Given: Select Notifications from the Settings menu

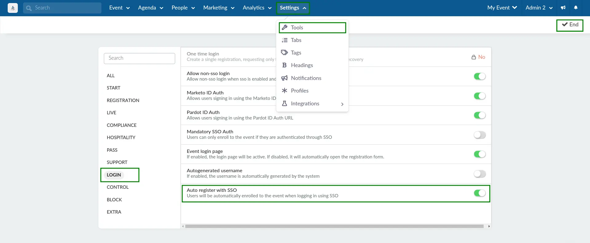Looking at the screenshot, I should coord(306,78).
